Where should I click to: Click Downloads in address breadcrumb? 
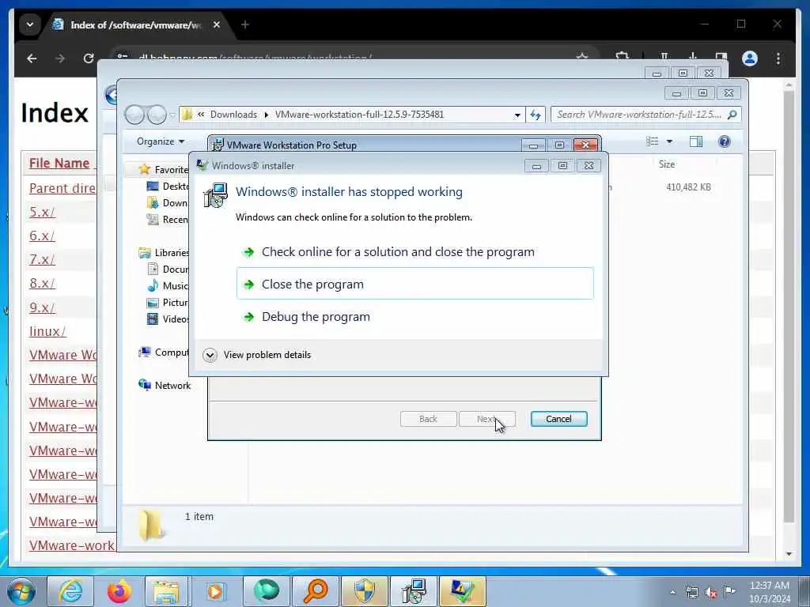pyautogui.click(x=233, y=115)
